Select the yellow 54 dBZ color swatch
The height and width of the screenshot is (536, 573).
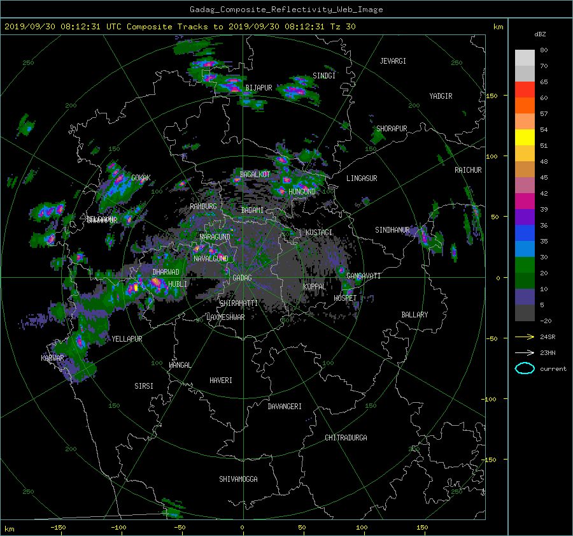click(525, 138)
